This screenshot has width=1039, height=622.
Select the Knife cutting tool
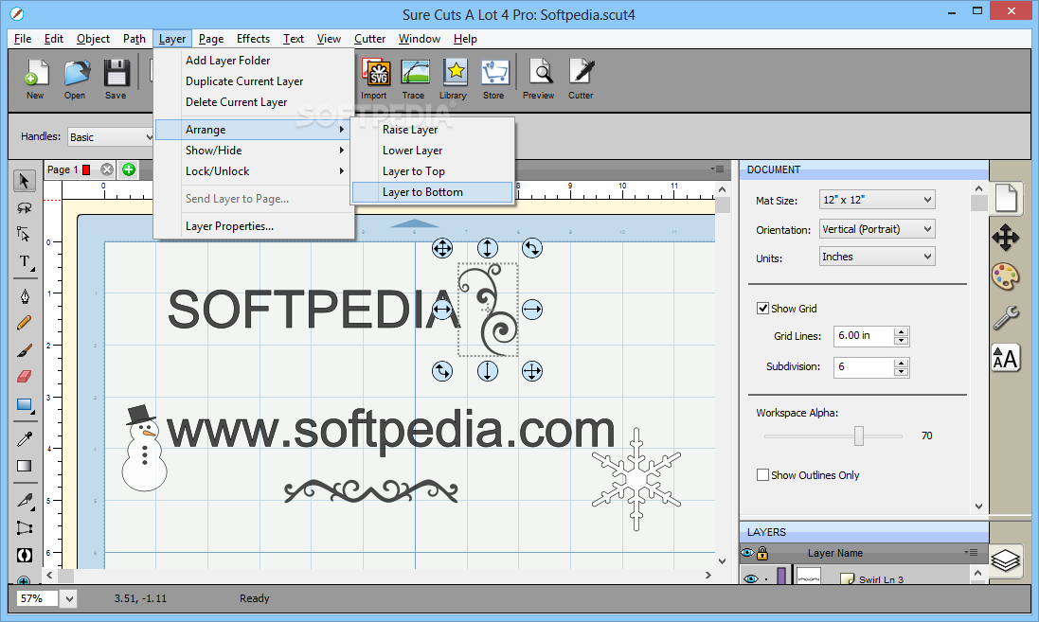25,500
